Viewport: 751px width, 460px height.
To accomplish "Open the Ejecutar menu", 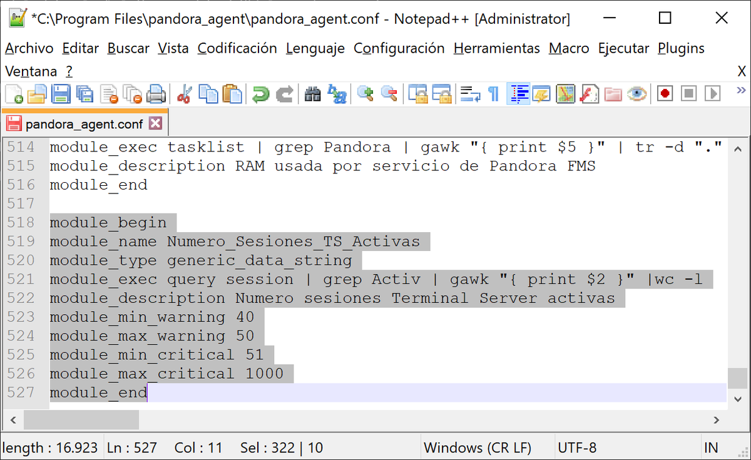I will 624,48.
